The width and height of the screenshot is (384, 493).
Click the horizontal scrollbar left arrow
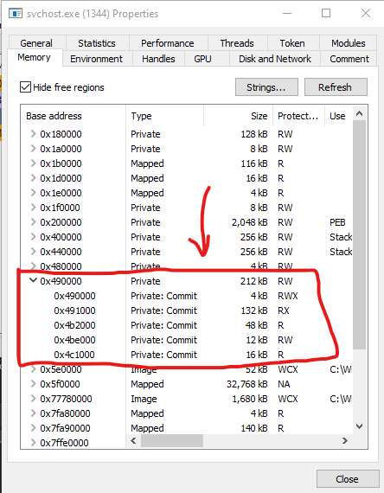pos(133,441)
